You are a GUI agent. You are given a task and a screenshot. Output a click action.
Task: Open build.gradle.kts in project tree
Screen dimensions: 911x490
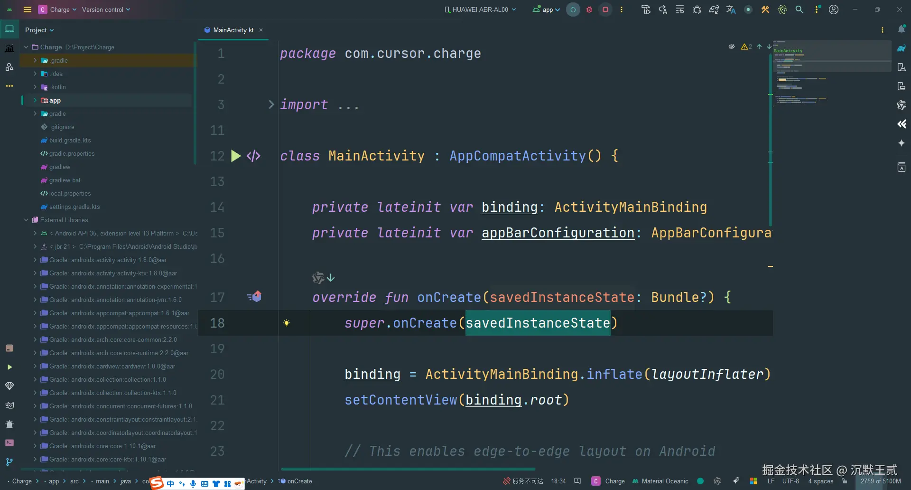tap(70, 140)
